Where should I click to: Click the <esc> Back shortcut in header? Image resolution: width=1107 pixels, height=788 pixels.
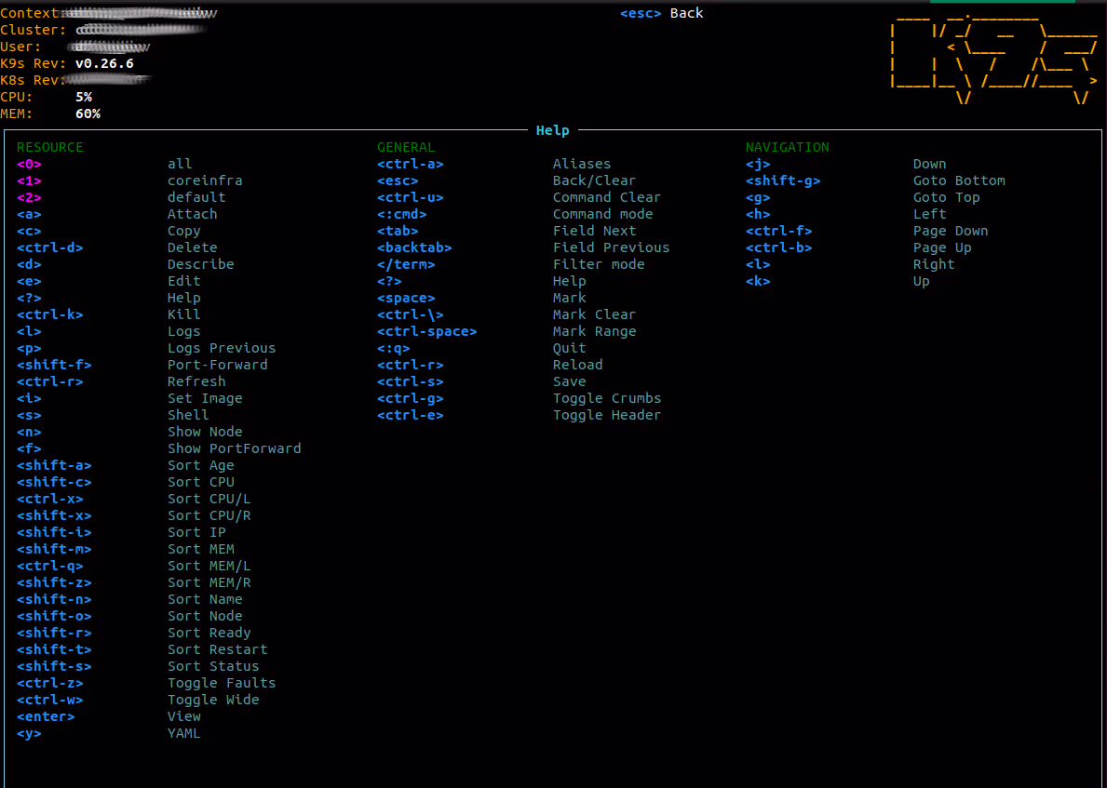pyautogui.click(x=661, y=13)
